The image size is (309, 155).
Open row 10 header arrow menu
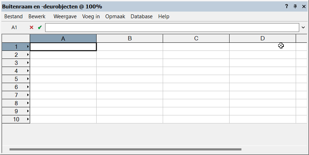click(28, 119)
